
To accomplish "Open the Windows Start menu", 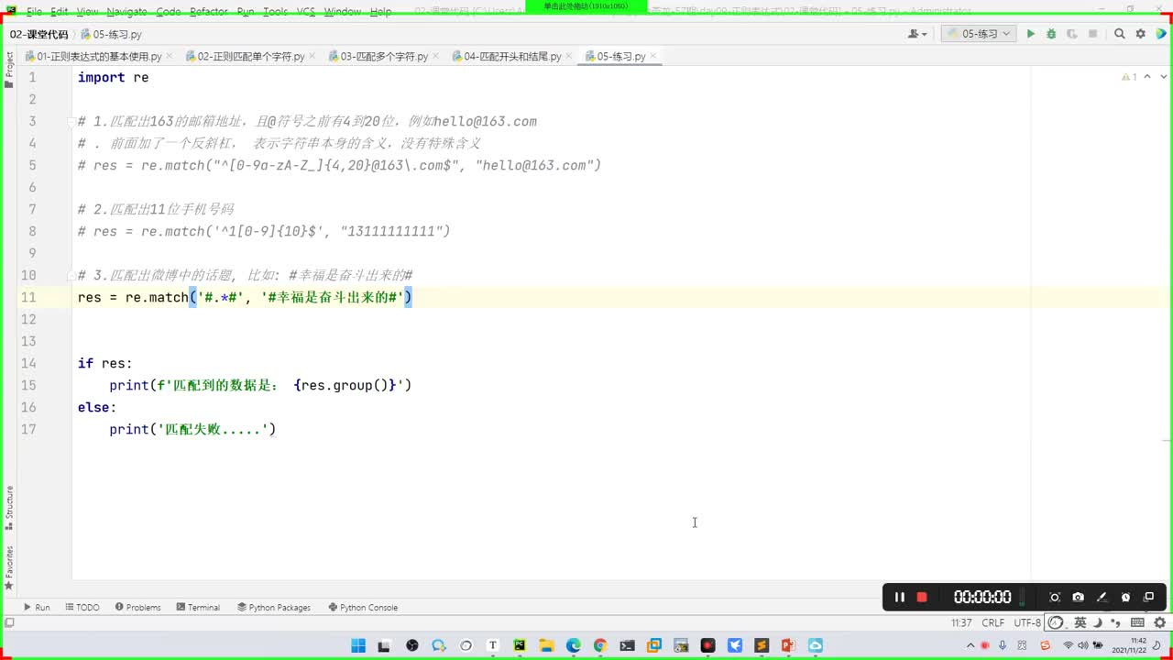I will pos(358,645).
